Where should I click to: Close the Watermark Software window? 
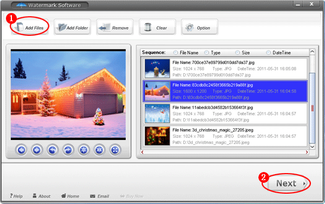point(311,4)
